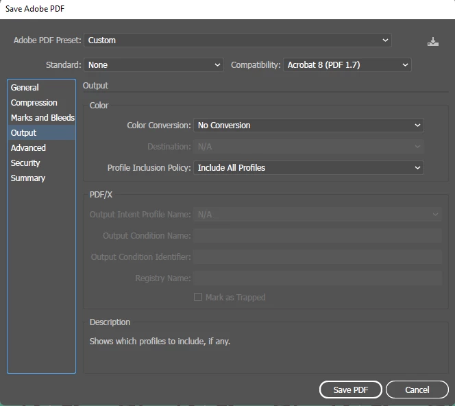
Task: Click the Output Condition Name field
Action: pos(317,235)
